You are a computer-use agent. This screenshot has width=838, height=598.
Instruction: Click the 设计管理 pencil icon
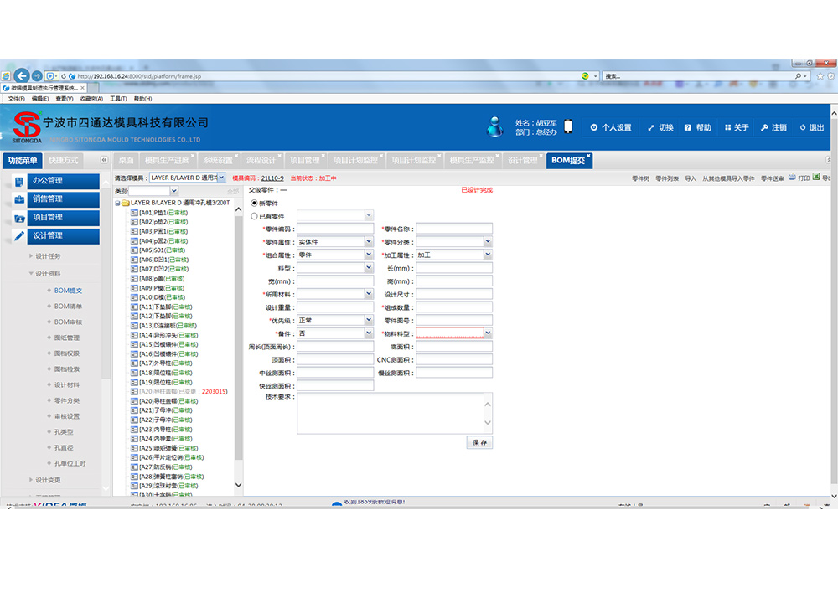point(19,236)
